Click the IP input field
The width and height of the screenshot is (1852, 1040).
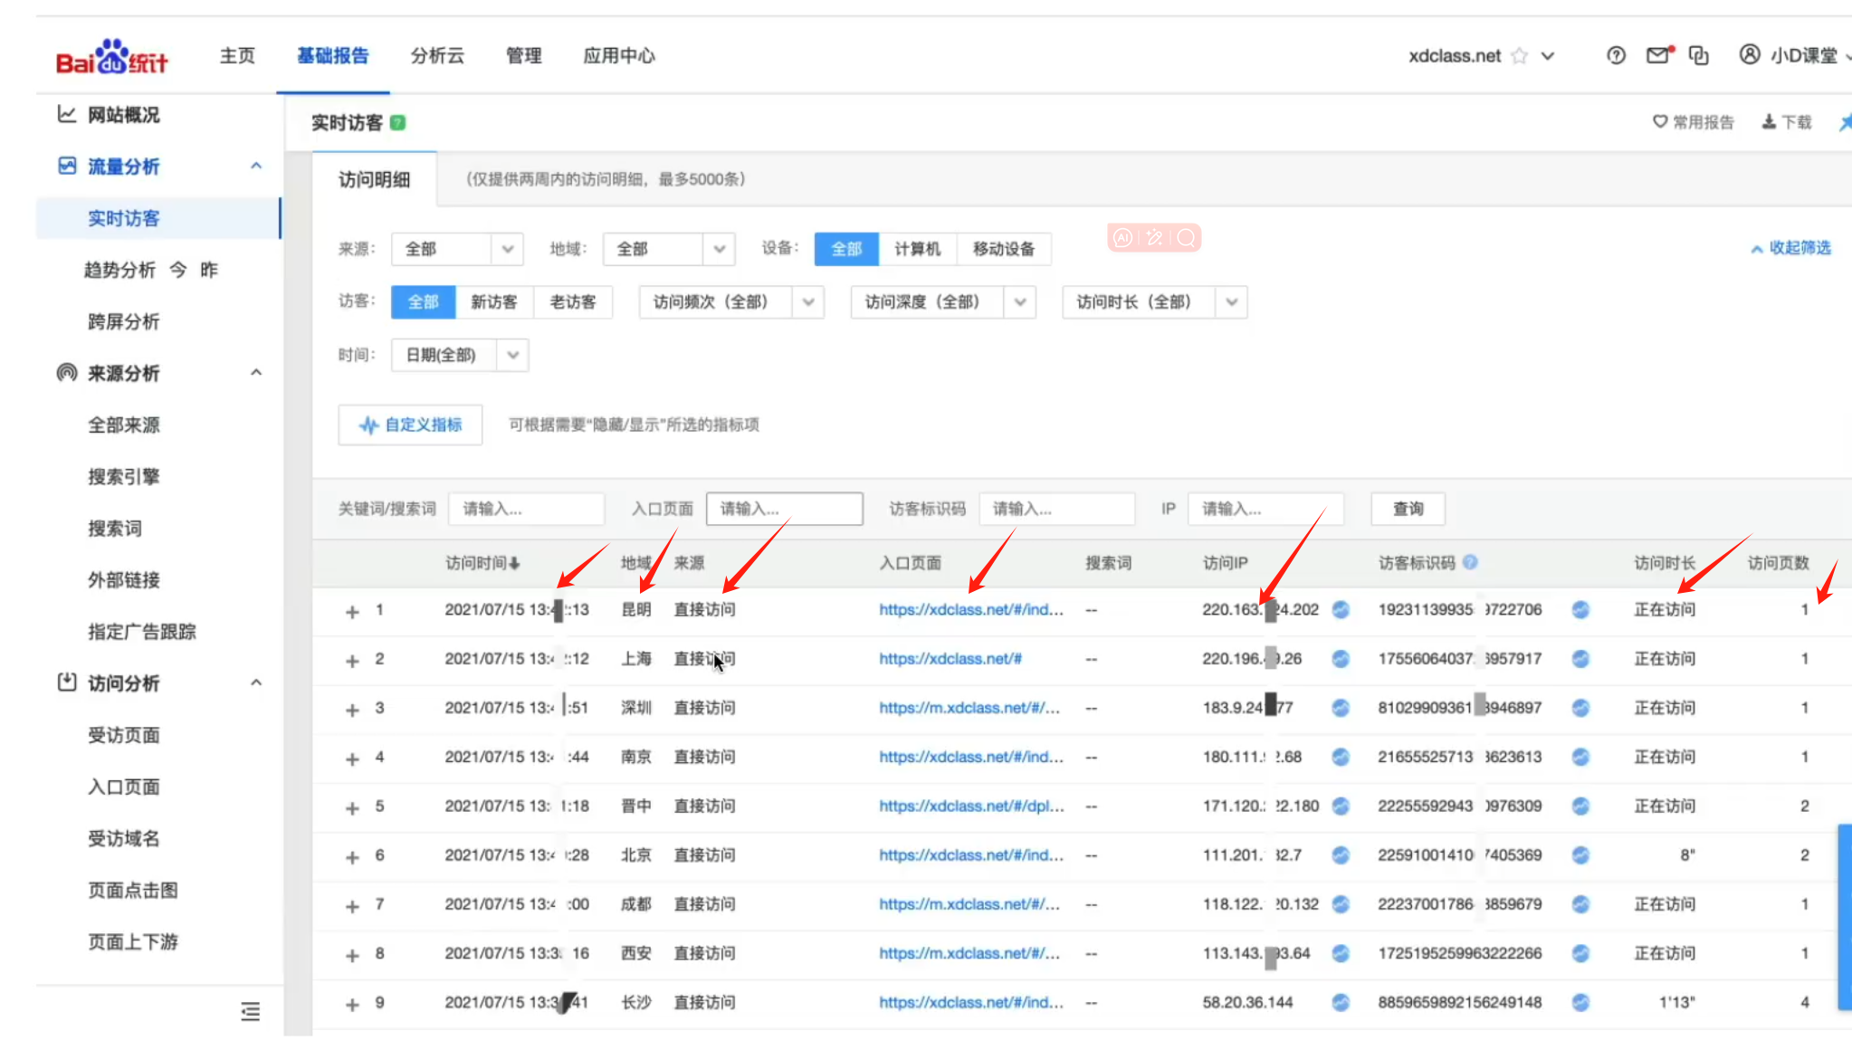point(1266,509)
